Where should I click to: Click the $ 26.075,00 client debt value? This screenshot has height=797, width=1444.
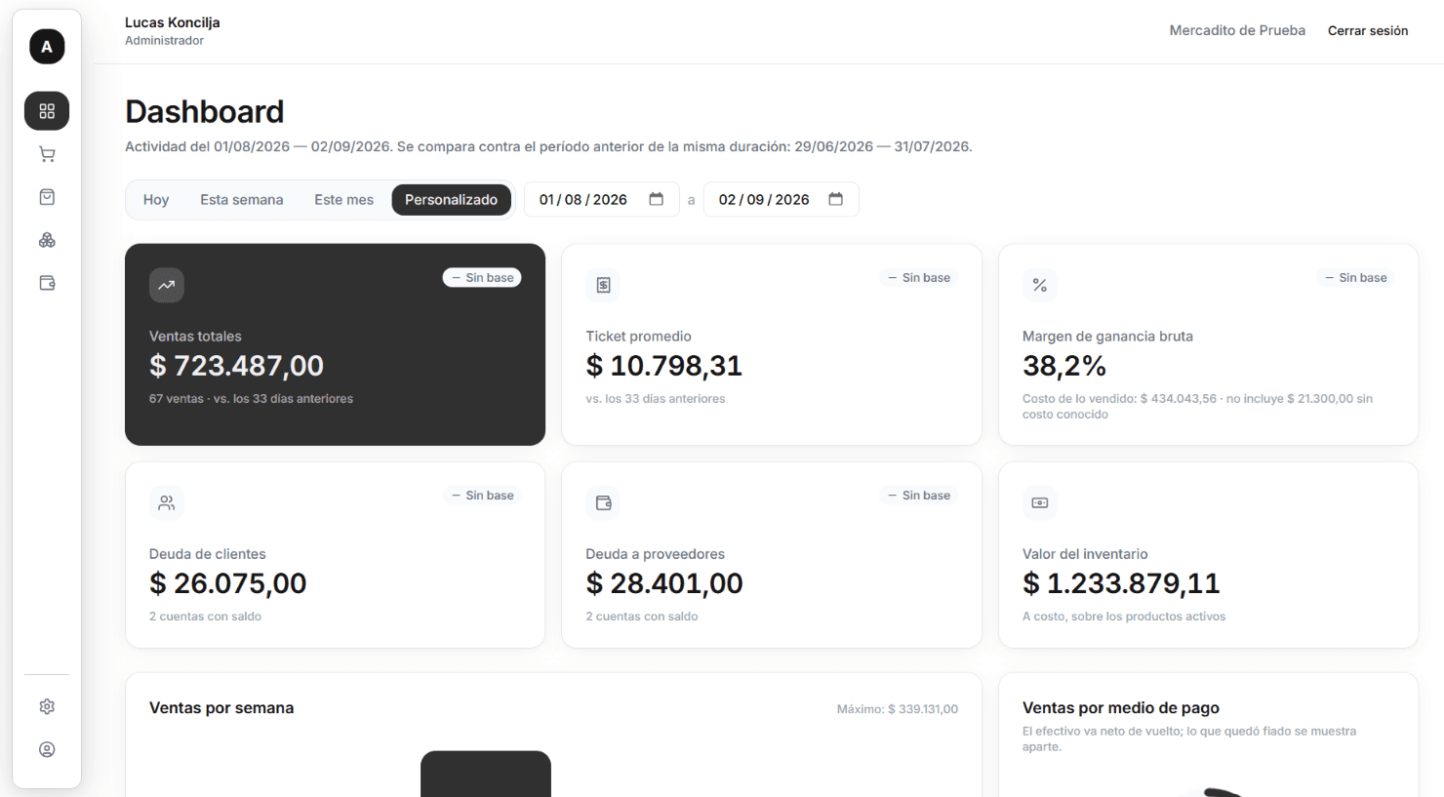[x=228, y=583]
